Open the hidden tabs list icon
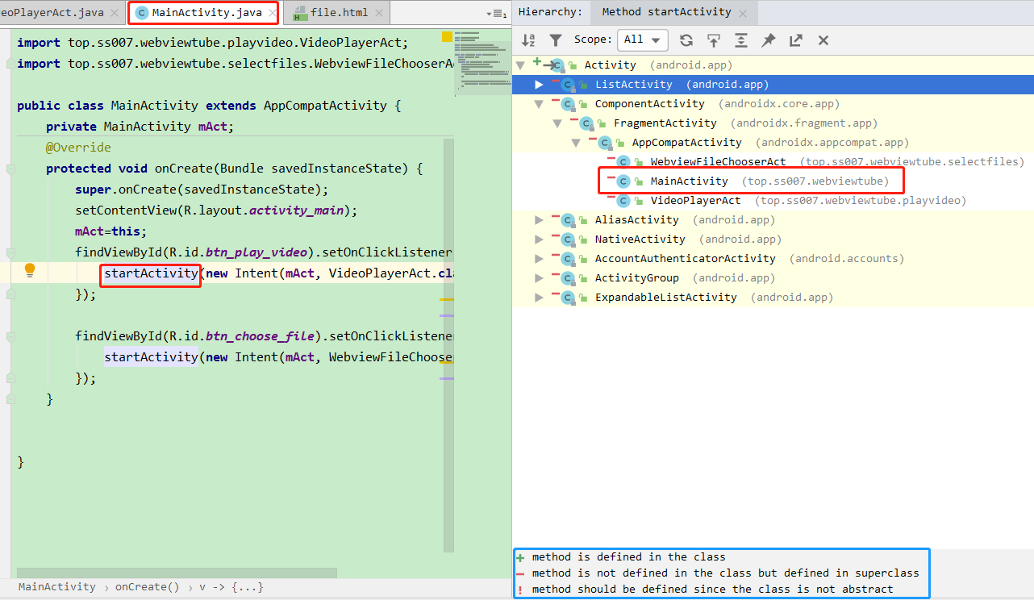This screenshot has height=600, width=1034. pyautogui.click(x=497, y=14)
